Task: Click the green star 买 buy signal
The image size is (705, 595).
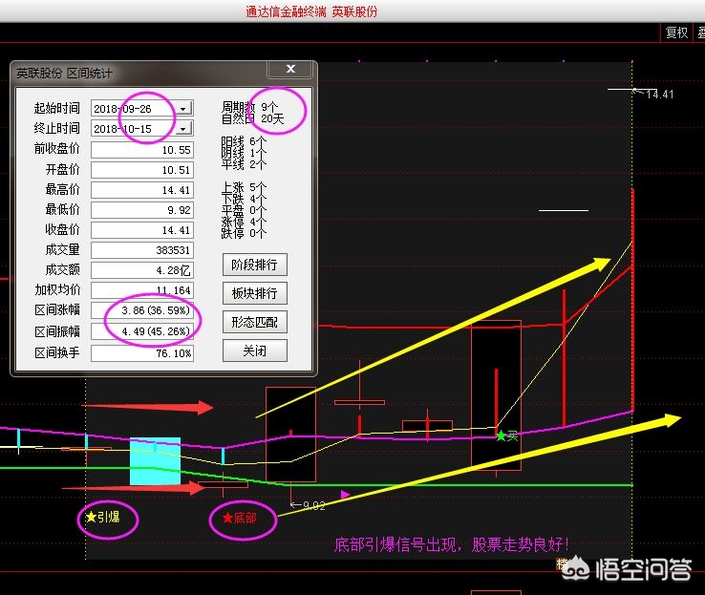Action: coord(501,436)
